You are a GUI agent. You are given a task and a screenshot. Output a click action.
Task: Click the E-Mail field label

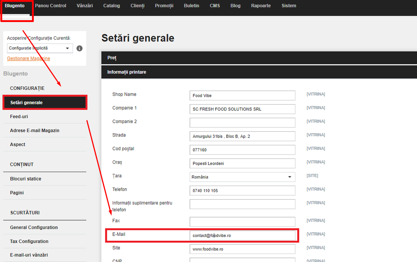click(119, 234)
